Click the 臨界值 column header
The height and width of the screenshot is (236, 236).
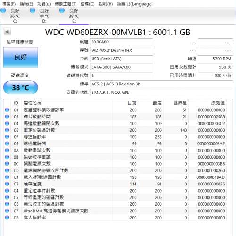pyautogui.click(x=180, y=103)
